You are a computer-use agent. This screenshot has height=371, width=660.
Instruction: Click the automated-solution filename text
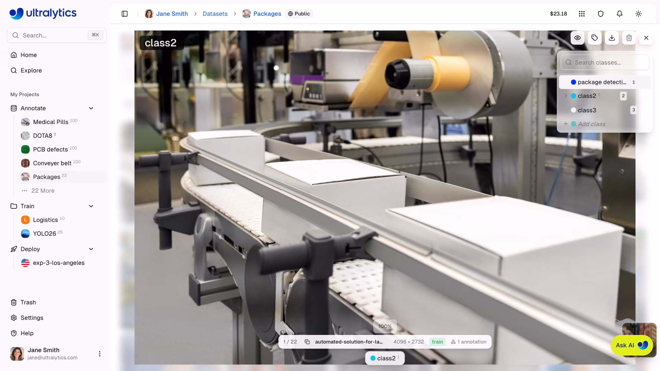coord(349,342)
